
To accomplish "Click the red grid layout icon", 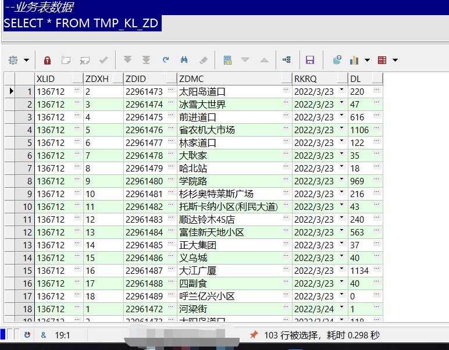I will click(x=382, y=60).
